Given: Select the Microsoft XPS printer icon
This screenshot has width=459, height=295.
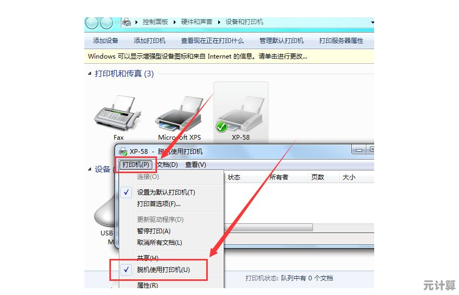Looking at the screenshot, I should [179, 114].
